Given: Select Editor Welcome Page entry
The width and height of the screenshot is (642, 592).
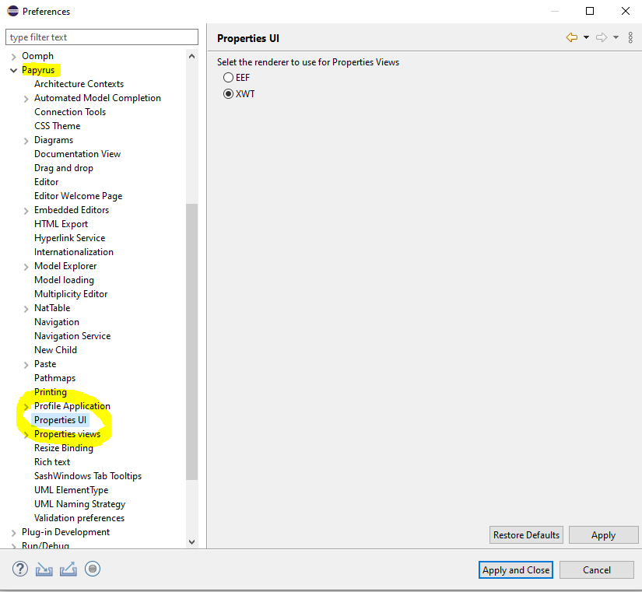Looking at the screenshot, I should click(x=78, y=196).
